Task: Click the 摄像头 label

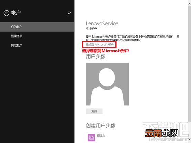Action: [101, 135]
